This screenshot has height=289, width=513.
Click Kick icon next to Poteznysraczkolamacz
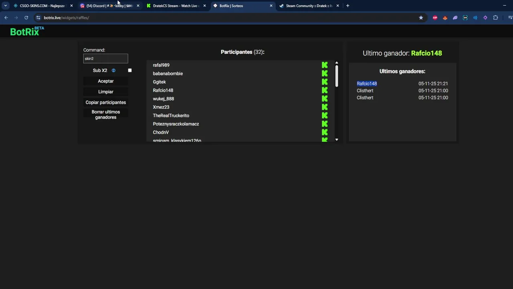click(x=325, y=124)
